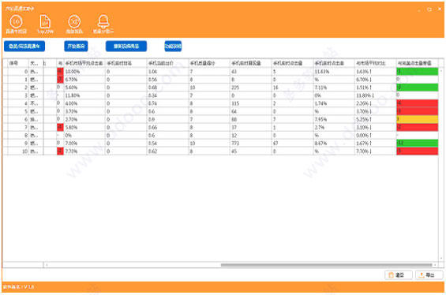Select table row numbered 0
Viewport: 446px width, 295px height.
220,72
